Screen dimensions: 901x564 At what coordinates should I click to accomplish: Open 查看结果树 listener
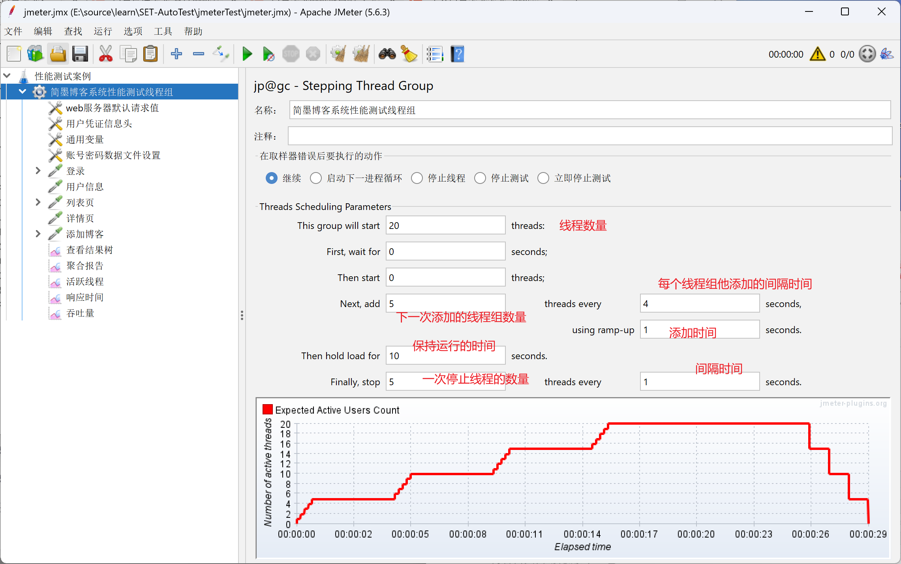coord(89,250)
